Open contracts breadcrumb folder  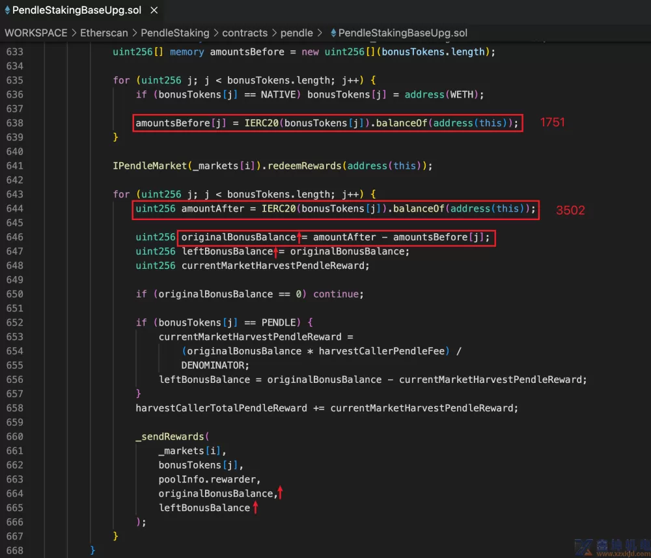245,33
